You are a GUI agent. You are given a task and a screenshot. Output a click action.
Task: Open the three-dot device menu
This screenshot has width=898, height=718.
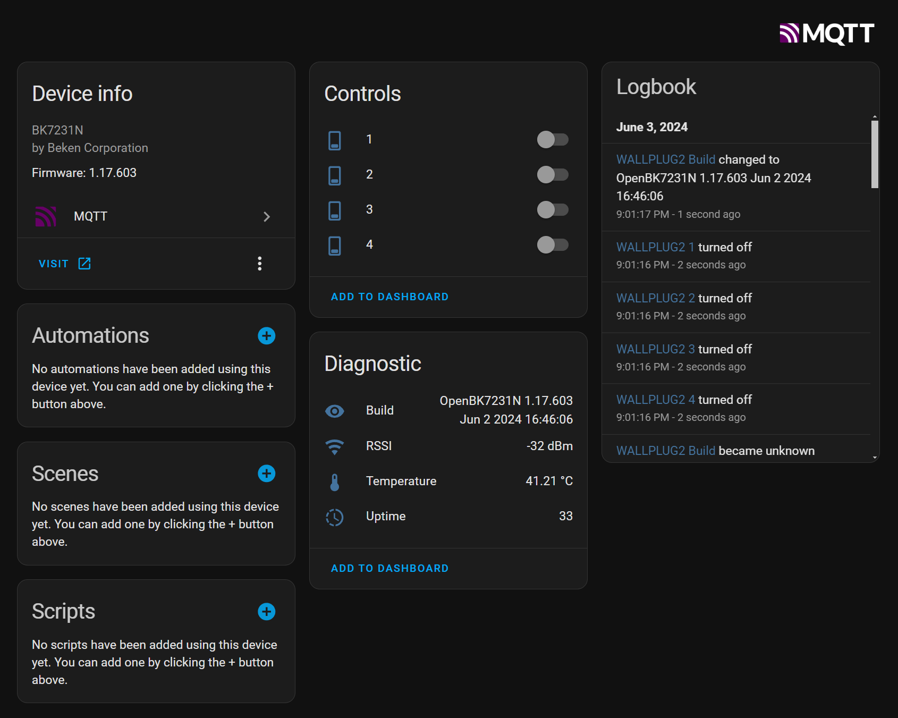pyautogui.click(x=260, y=264)
